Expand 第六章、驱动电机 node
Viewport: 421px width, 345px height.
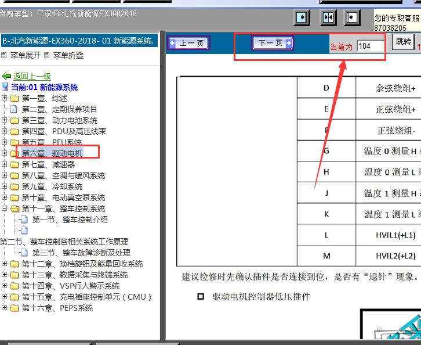4,153
